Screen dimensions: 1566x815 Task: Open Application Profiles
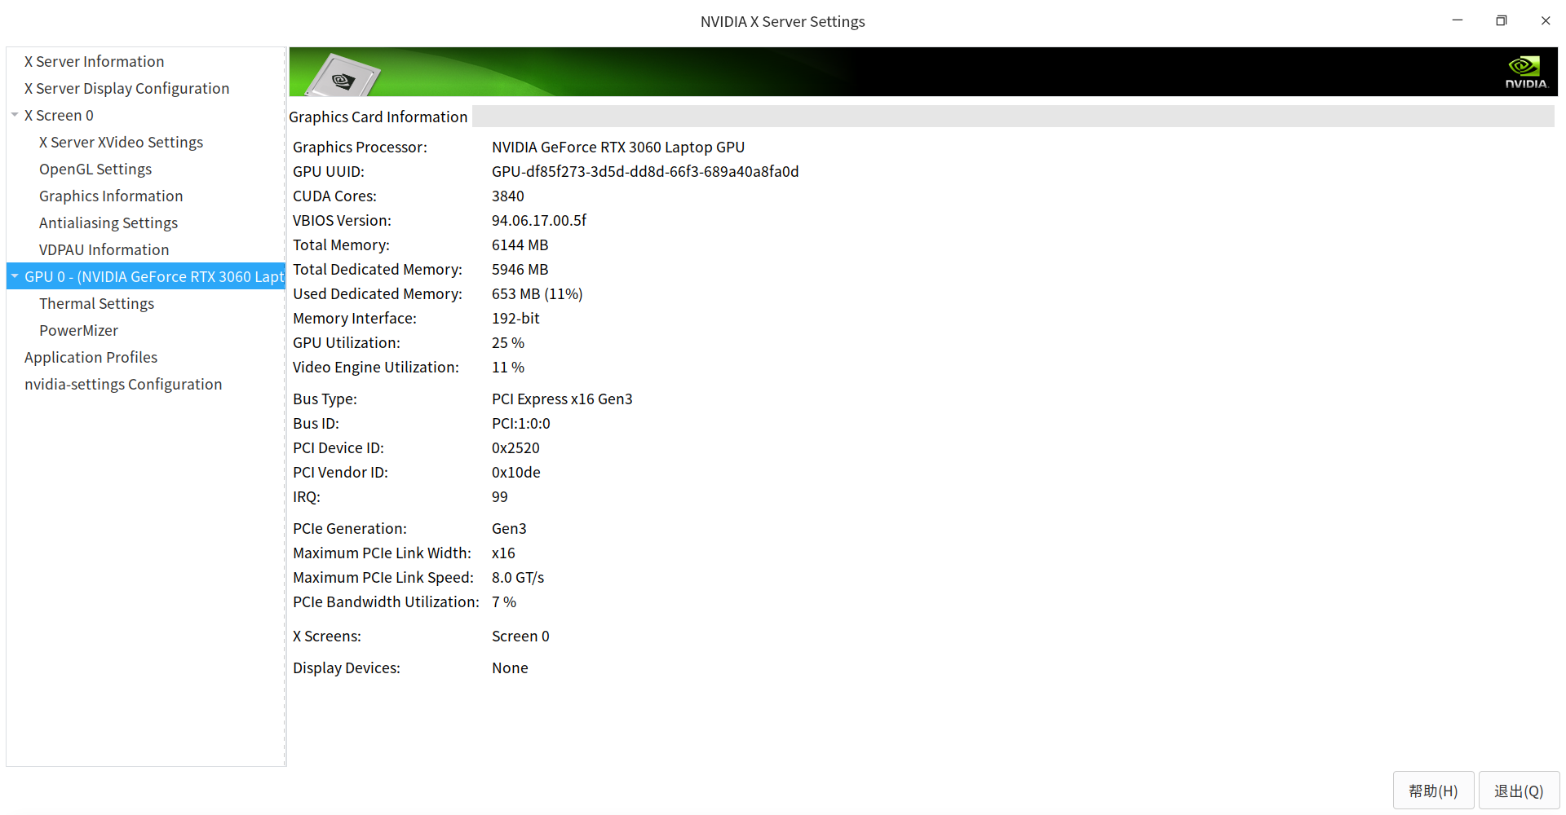click(91, 358)
